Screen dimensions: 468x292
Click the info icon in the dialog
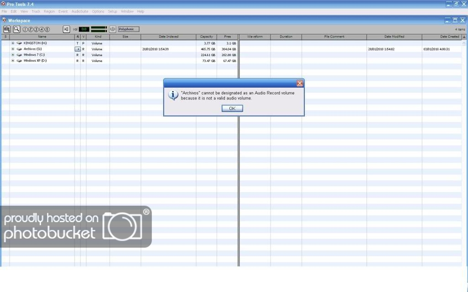[173, 95]
